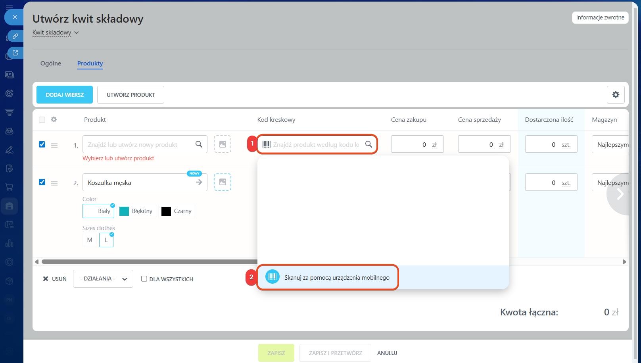Click the X icon next to USUŃ
This screenshot has width=641, height=363.
pos(46,279)
